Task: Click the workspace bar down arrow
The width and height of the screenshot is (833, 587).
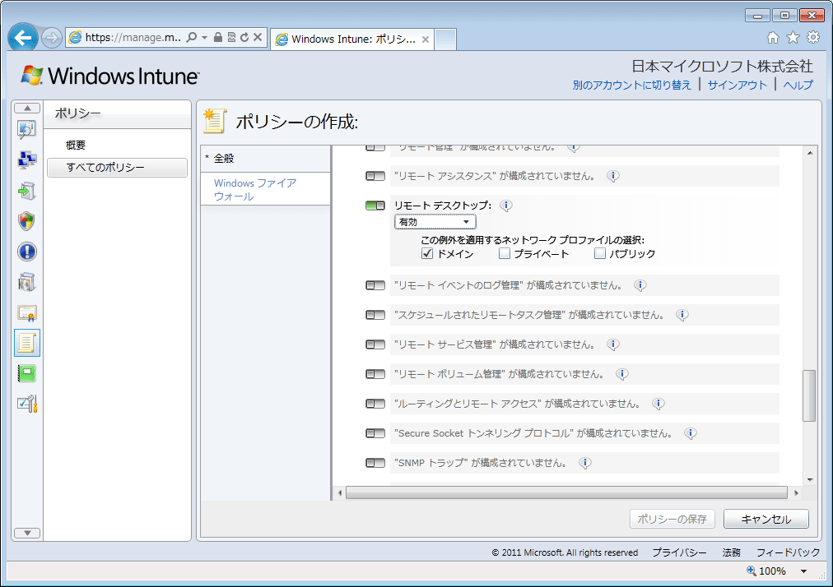Action: pos(27,533)
